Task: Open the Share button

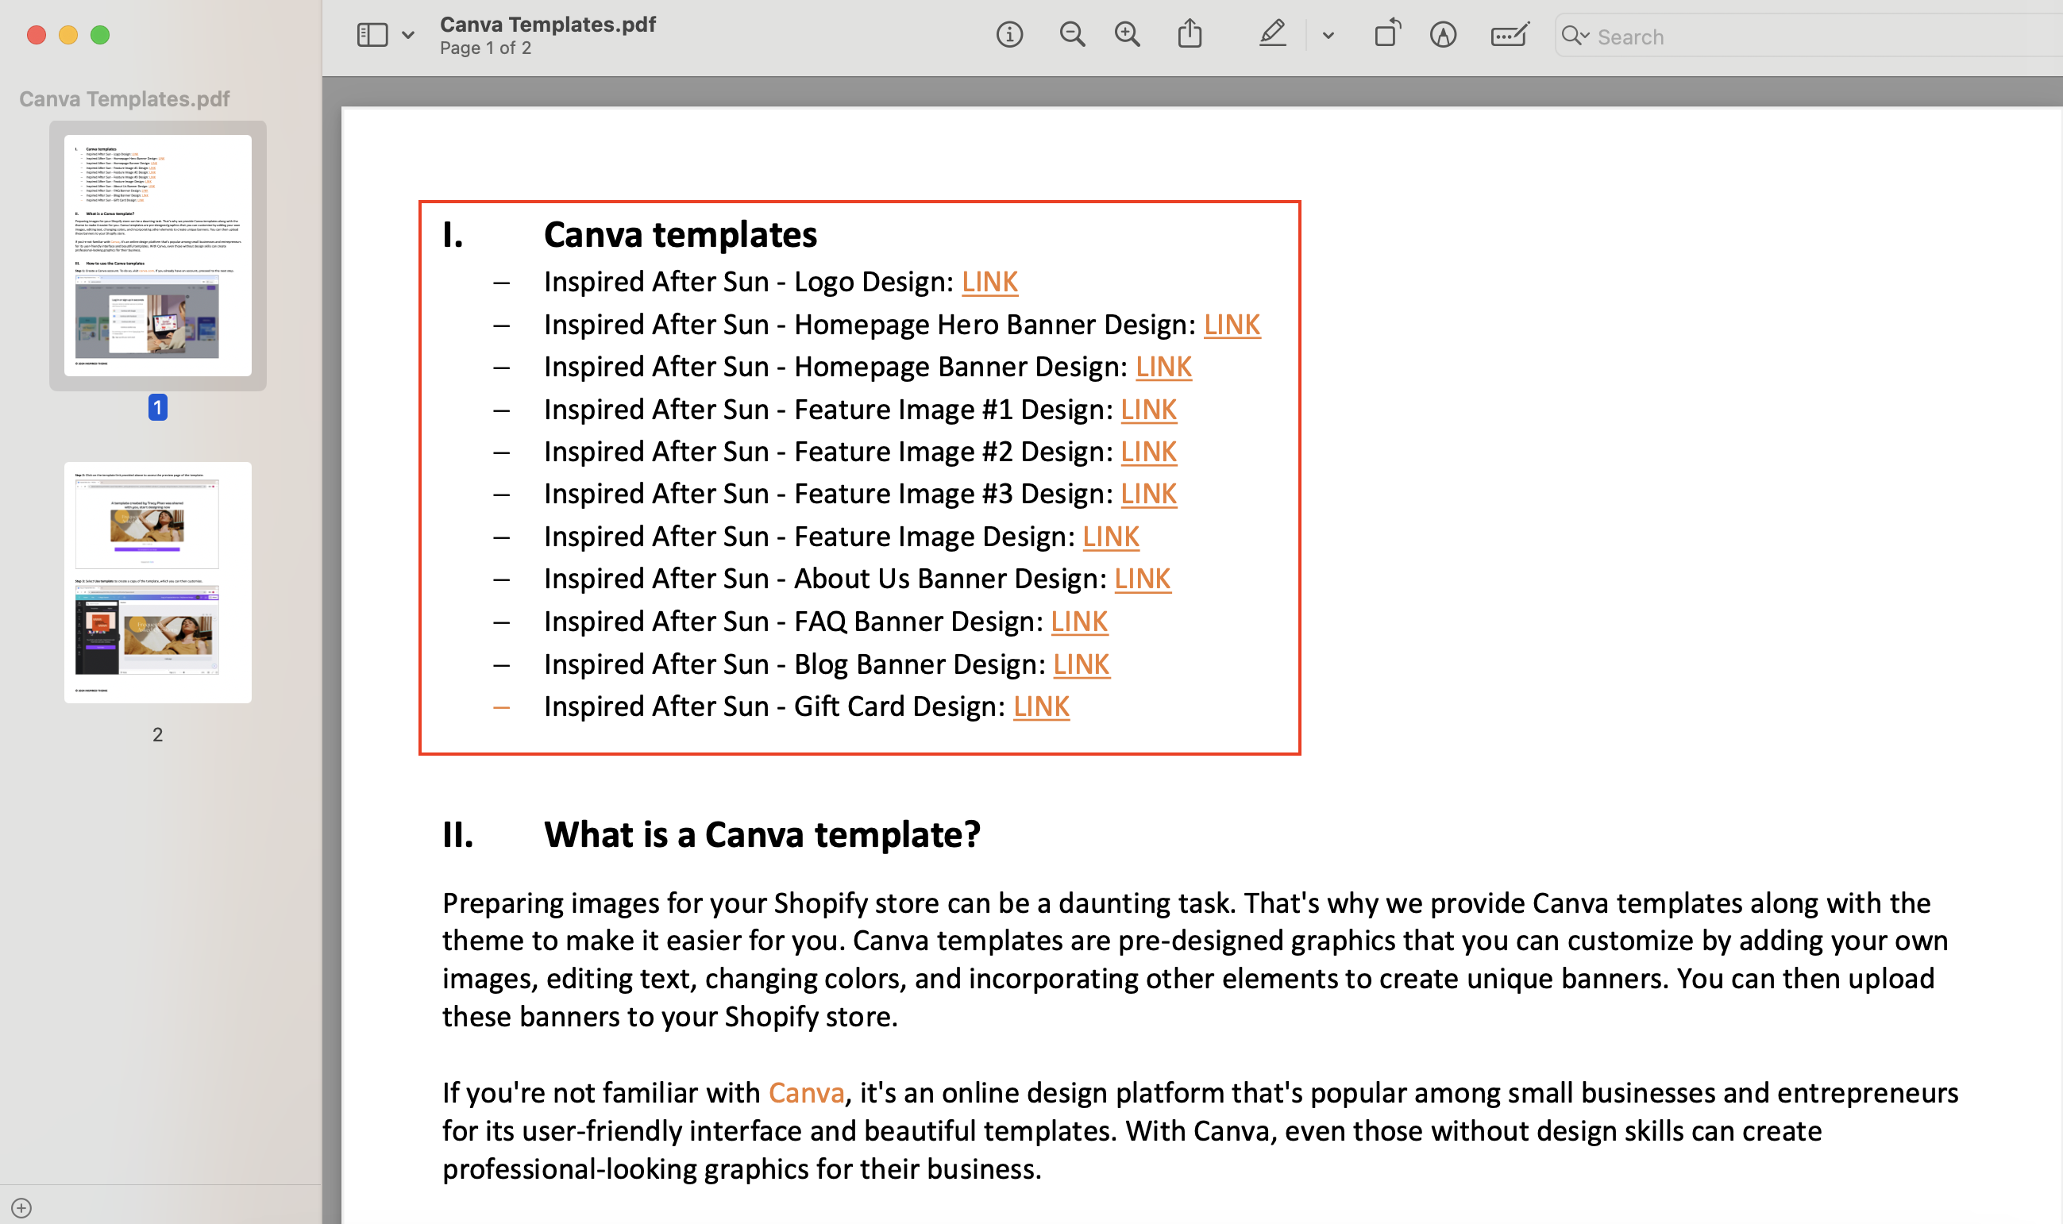Action: (1190, 35)
